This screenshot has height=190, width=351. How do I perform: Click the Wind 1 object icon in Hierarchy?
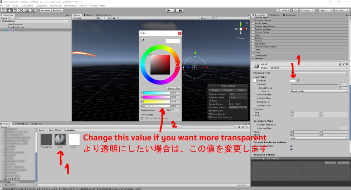6,30
